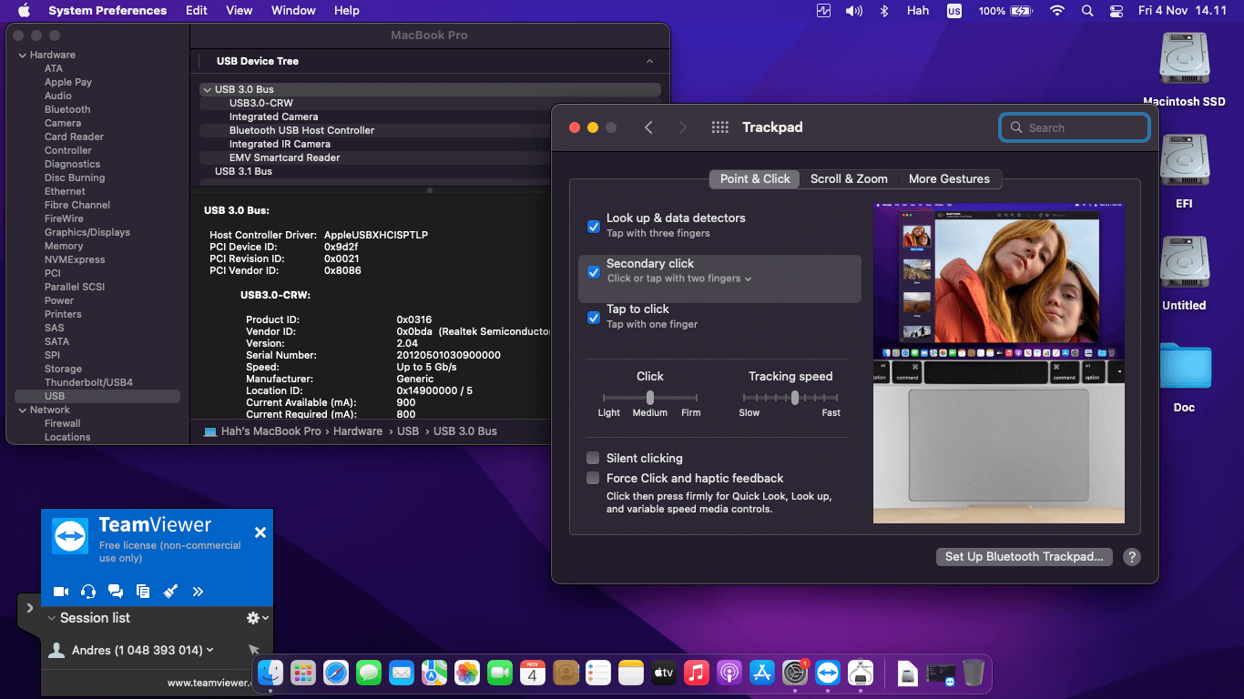Enable the Silent clicking checkbox
The height and width of the screenshot is (699, 1244).
coord(594,458)
